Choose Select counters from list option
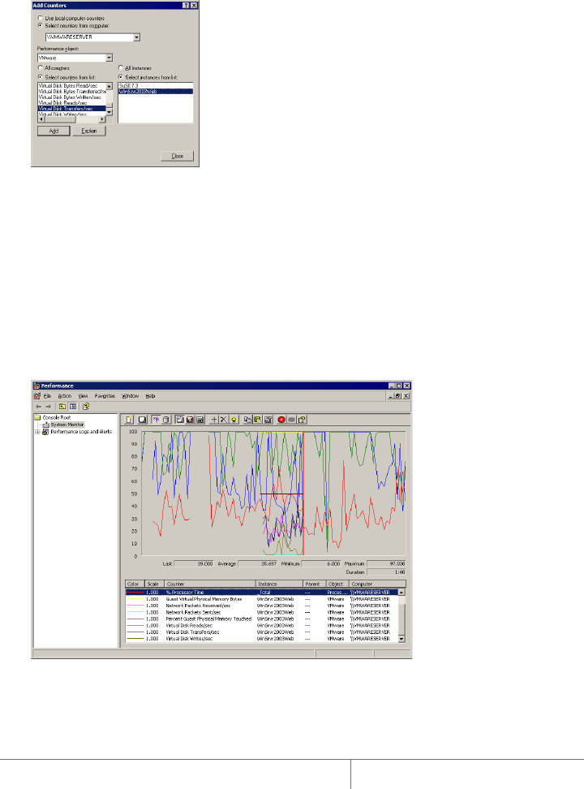Image resolution: width=584 pixels, height=789 pixels. pyautogui.click(x=41, y=77)
